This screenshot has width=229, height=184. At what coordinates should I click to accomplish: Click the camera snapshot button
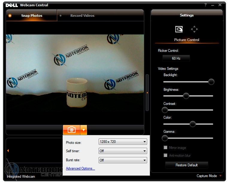(72, 130)
